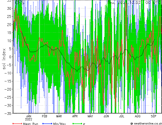
Task: Click the APR month label
Action: (x=75, y=116)
